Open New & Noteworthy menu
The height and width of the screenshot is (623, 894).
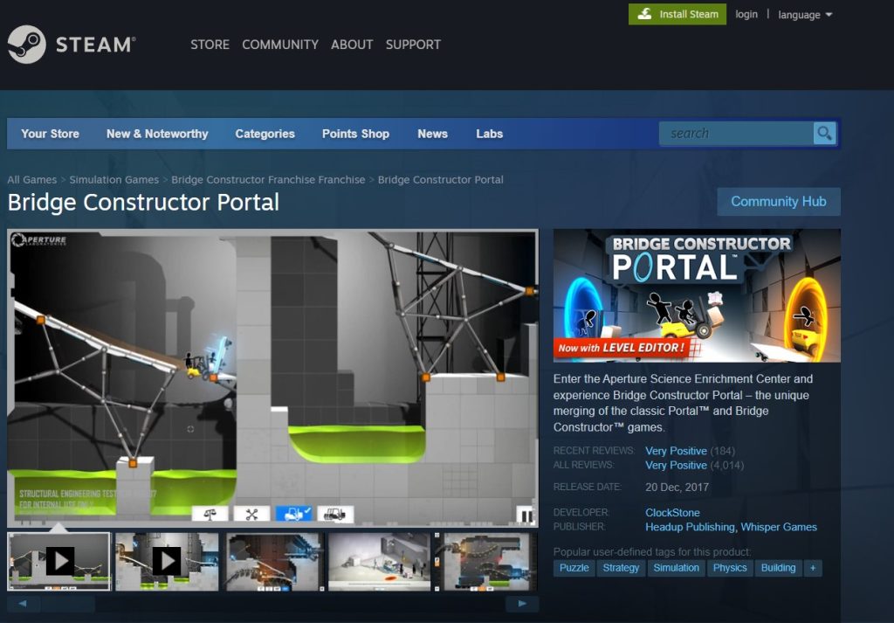click(x=157, y=134)
